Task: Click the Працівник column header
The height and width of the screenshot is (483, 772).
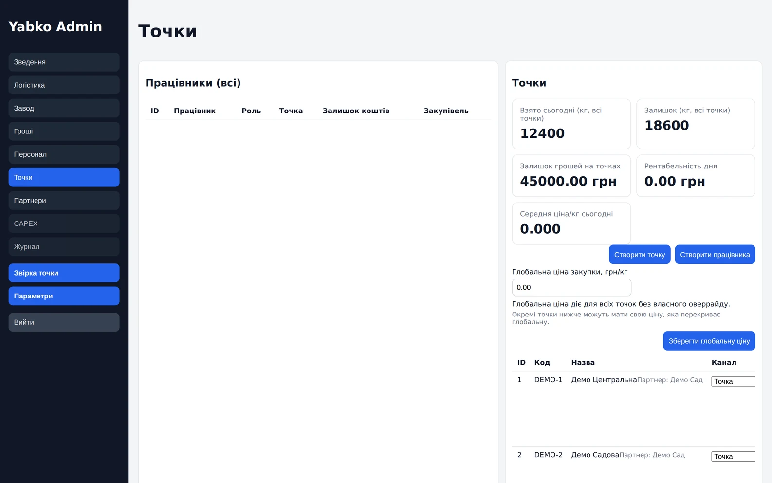Action: pos(195,111)
